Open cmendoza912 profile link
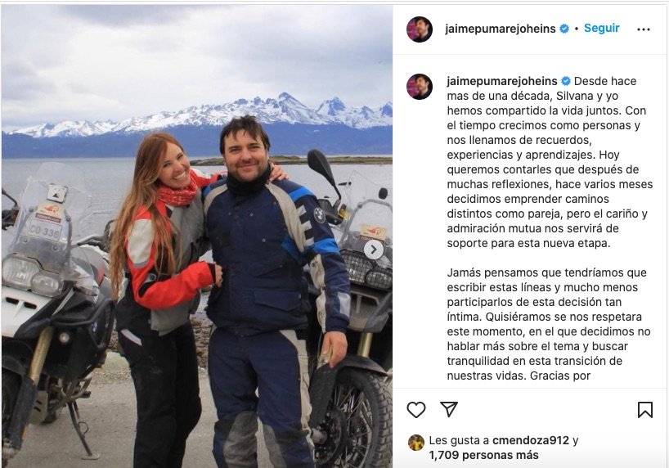Image resolution: width=669 pixels, height=468 pixels. tap(530, 440)
